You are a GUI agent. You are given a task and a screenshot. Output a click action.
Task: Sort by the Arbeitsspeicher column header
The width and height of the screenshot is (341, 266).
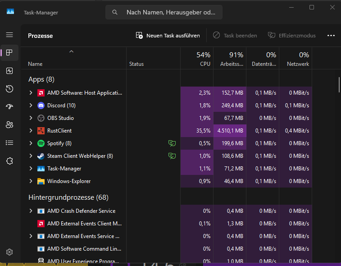230,59
